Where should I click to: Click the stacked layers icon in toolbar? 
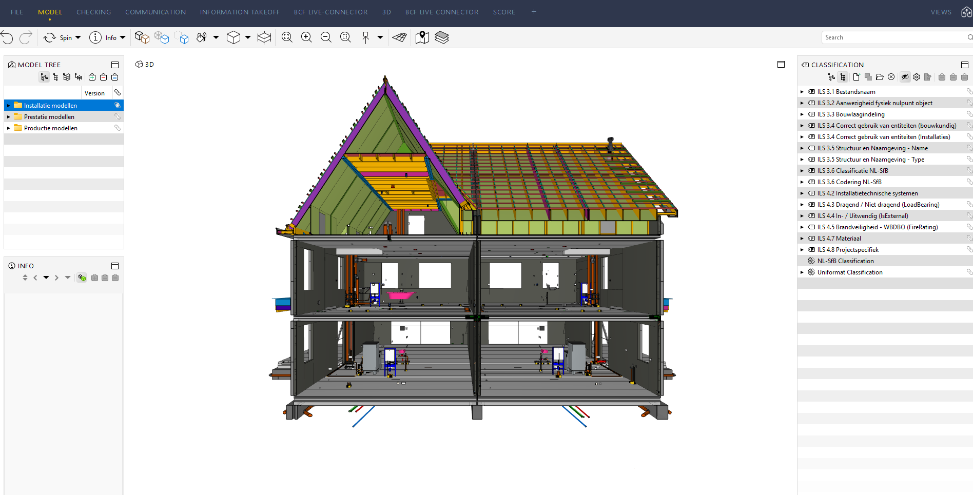pyautogui.click(x=441, y=37)
